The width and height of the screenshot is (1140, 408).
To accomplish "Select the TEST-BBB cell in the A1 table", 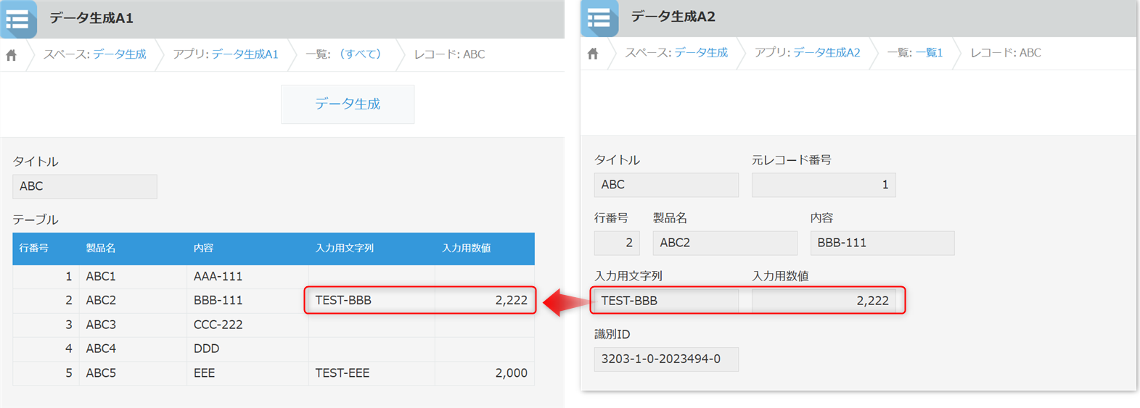I will [371, 300].
